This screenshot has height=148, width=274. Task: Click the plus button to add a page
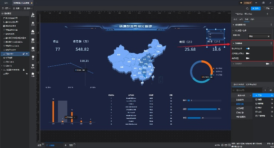click(66, 145)
